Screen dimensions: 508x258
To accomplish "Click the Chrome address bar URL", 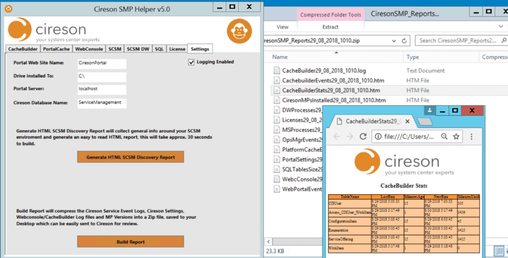I will pyautogui.click(x=409, y=136).
